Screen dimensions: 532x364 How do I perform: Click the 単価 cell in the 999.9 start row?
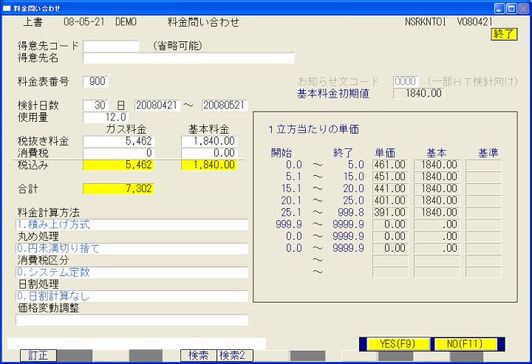click(390, 224)
